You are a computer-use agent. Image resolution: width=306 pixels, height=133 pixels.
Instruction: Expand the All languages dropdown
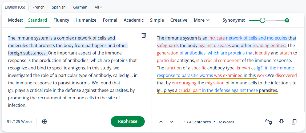tap(98, 7)
